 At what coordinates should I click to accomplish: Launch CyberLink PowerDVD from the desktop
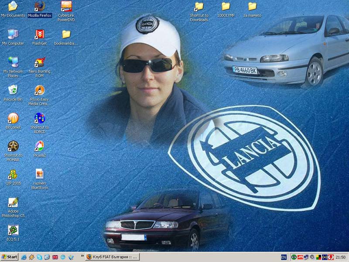[x=66, y=6]
